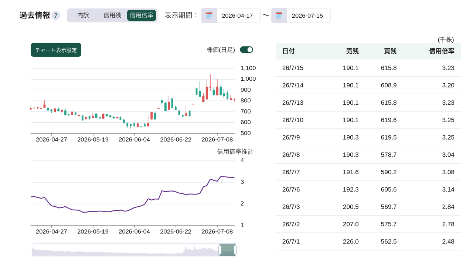Select the 26/7/15 date row
Image resolution: width=473 pixels, height=259 pixels.
tap(368, 68)
